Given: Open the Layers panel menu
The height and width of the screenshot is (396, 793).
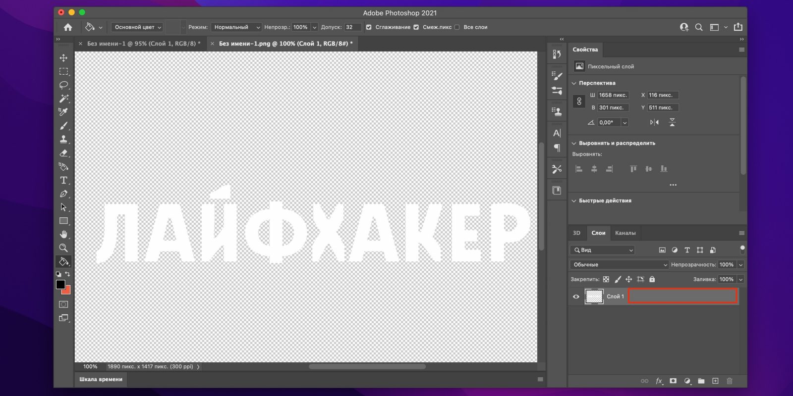Looking at the screenshot, I should [741, 233].
